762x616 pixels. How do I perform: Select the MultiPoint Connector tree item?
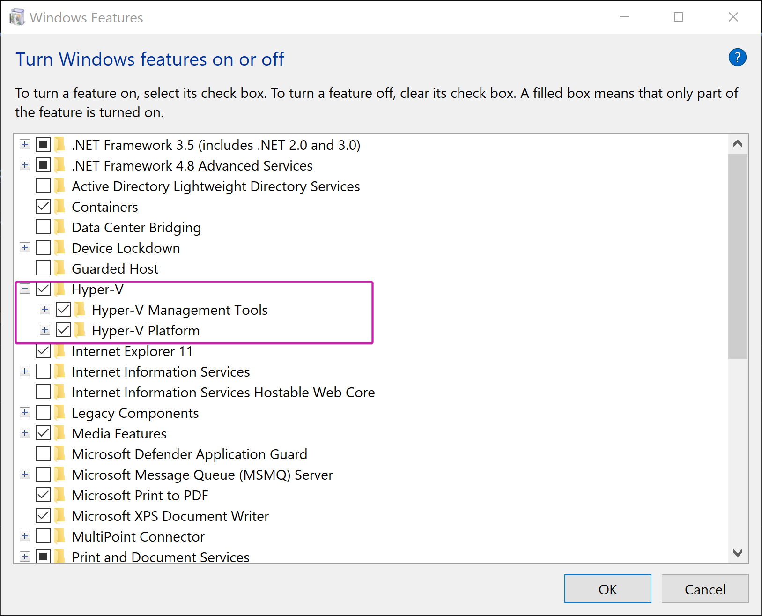click(138, 537)
